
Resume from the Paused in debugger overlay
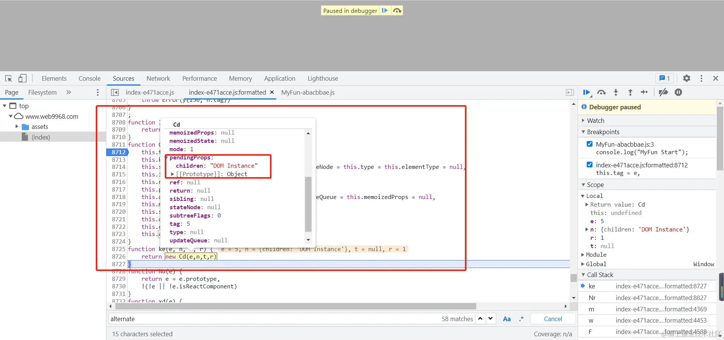(385, 11)
